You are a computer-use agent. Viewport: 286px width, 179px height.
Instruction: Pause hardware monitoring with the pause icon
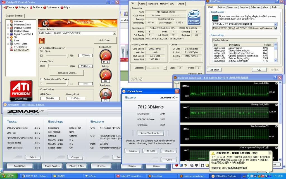[x=181, y=165]
